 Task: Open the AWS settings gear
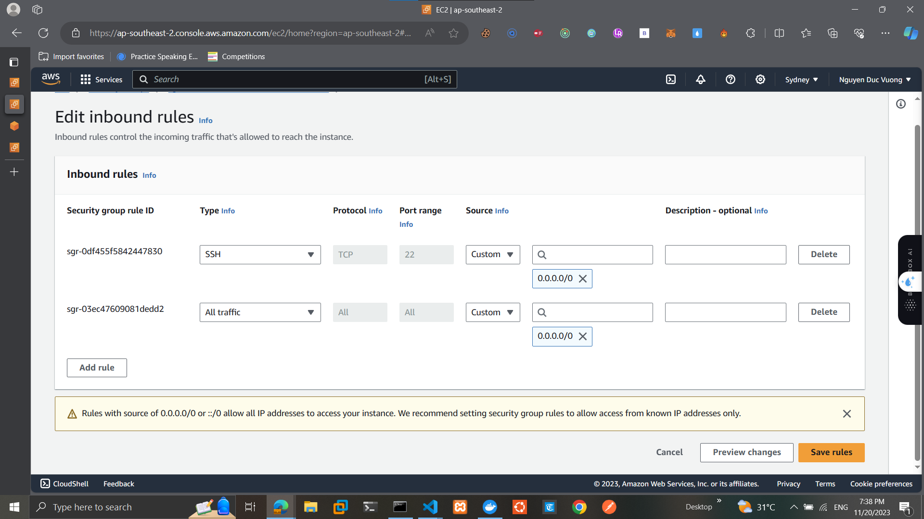[x=760, y=79]
